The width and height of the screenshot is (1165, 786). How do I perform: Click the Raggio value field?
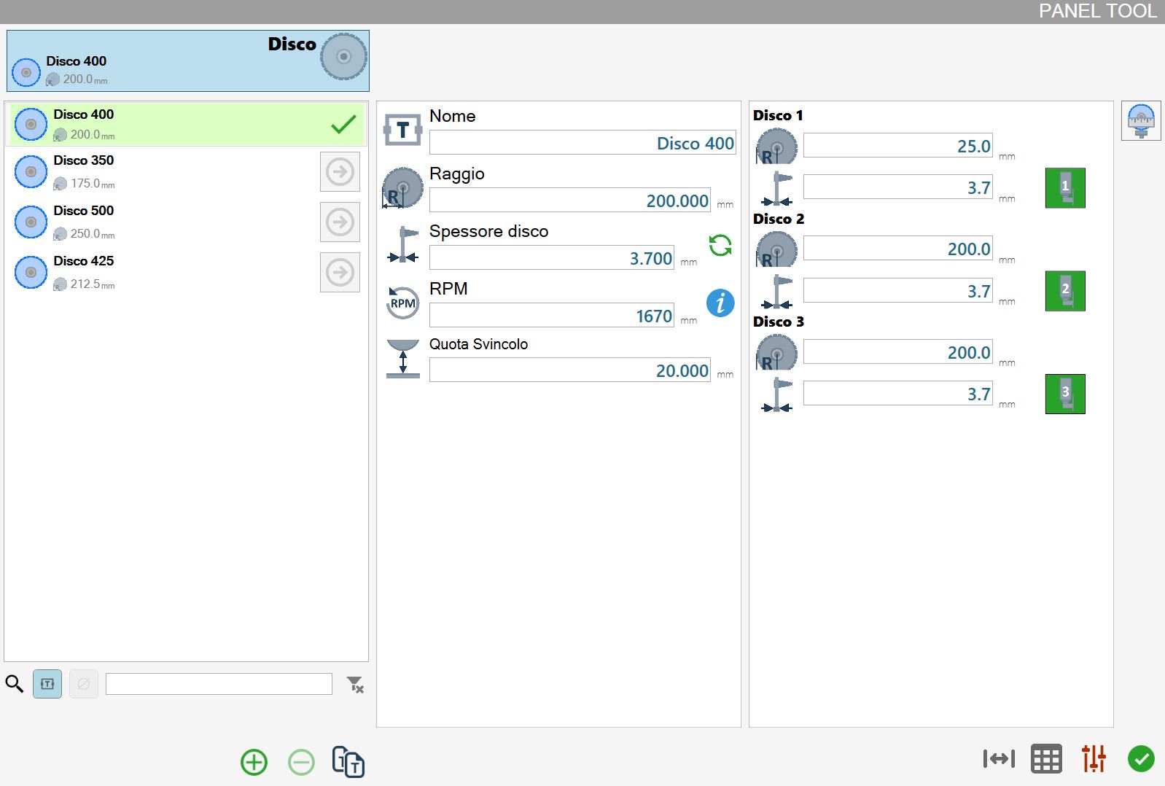click(570, 201)
